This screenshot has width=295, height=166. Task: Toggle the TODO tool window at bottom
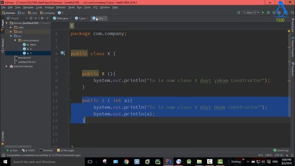click(x=29, y=150)
